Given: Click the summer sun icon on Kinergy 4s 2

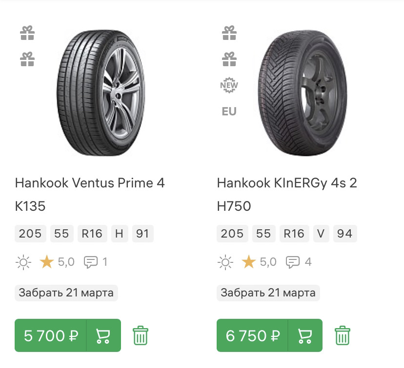Looking at the screenshot, I should [x=225, y=262].
